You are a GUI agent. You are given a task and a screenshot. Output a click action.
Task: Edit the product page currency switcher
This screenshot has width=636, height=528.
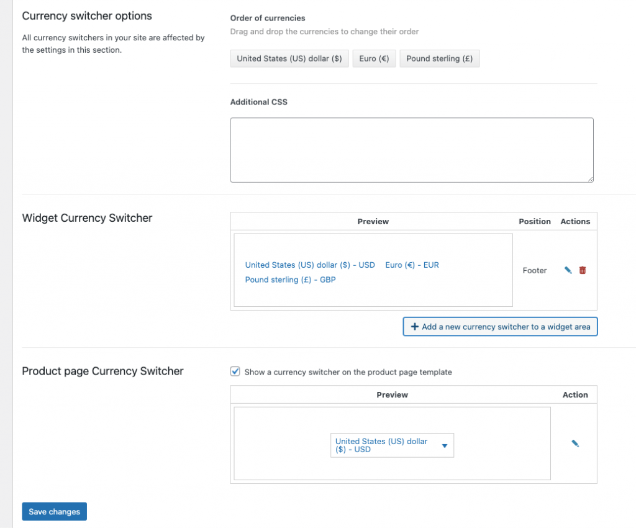(x=575, y=443)
